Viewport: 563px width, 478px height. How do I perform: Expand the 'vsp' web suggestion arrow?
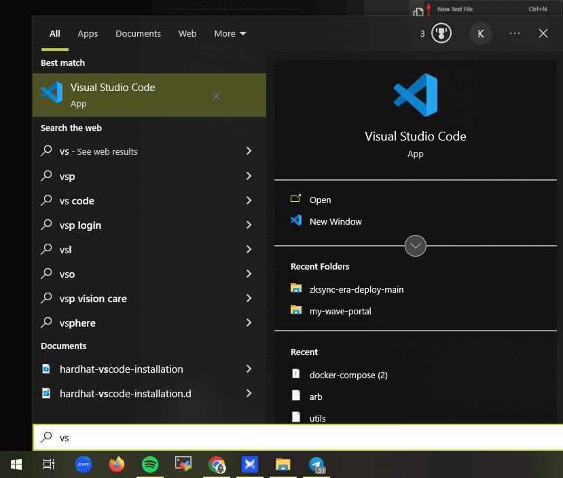[249, 176]
